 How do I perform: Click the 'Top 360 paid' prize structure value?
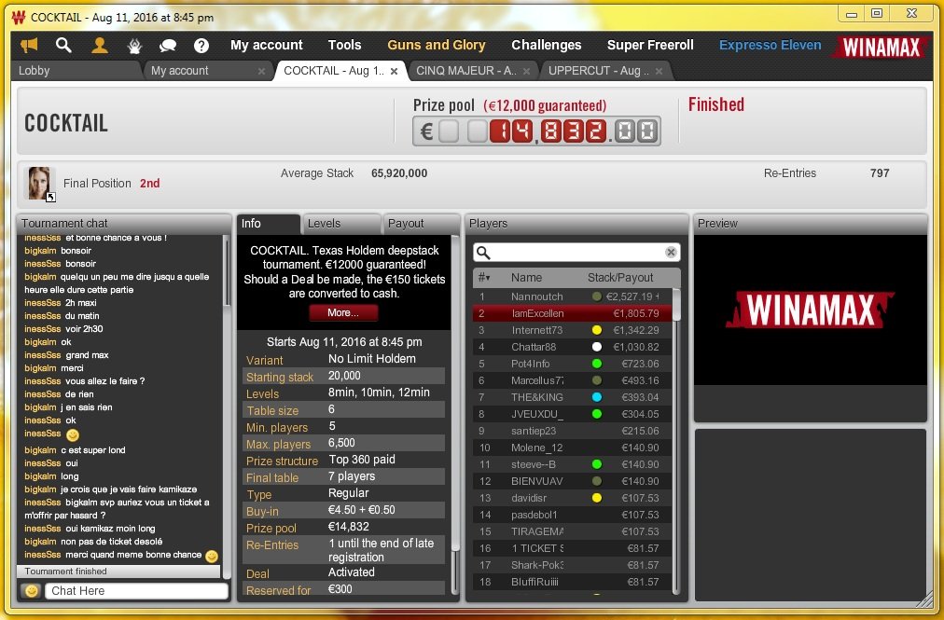coord(362,460)
